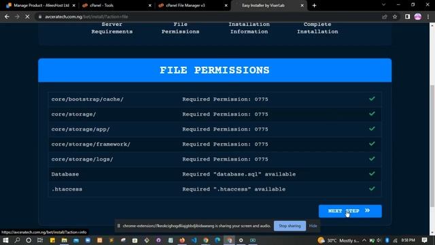Open the Windows notification center

point(424,240)
